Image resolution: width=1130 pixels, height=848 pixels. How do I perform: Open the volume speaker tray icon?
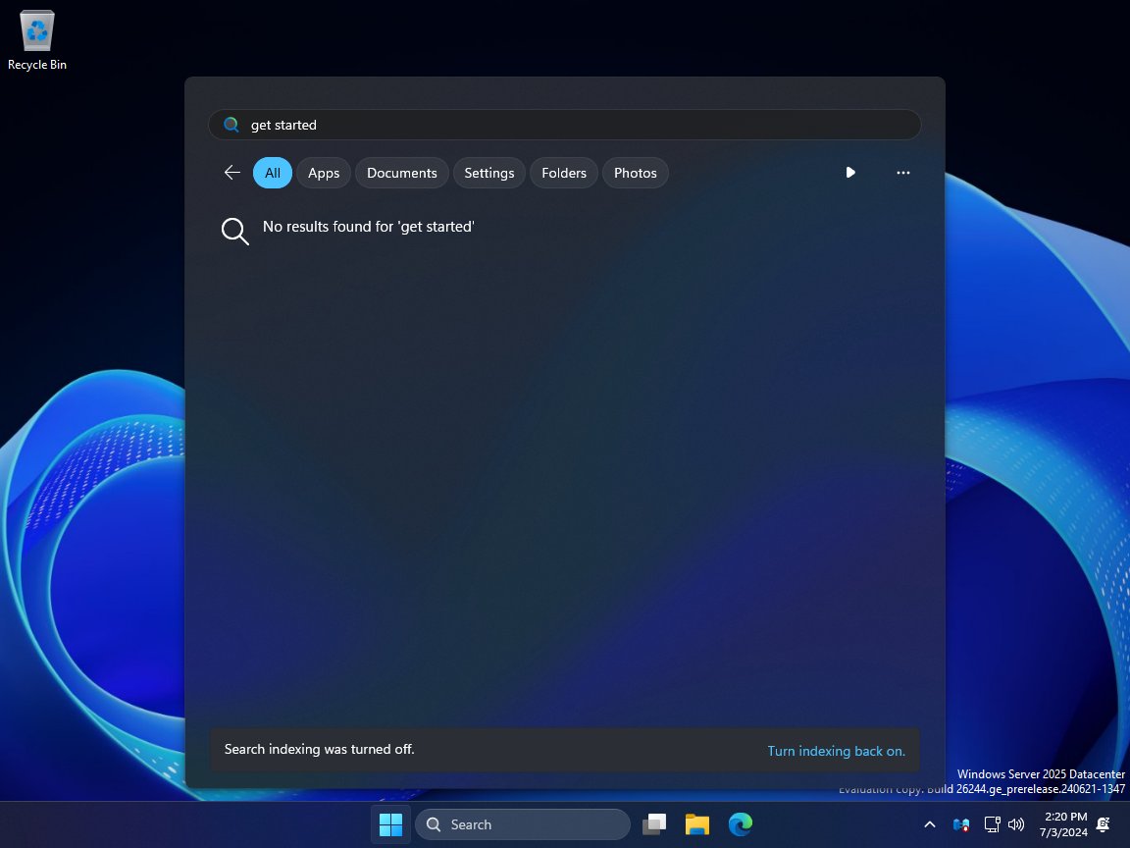point(1016,824)
